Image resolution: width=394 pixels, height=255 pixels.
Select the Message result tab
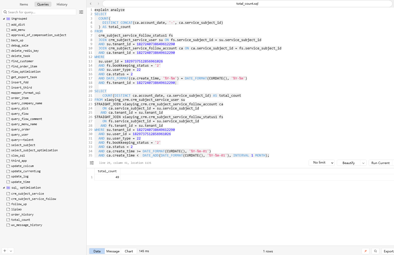click(113, 251)
